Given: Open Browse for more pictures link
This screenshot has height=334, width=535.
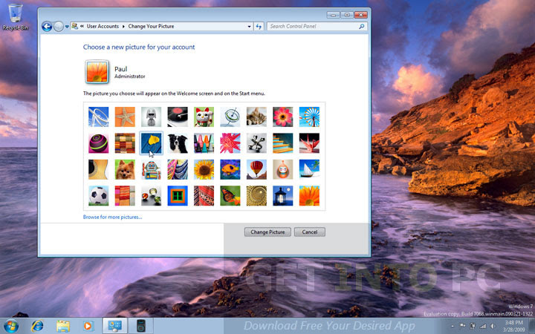Looking at the screenshot, I should click(113, 217).
